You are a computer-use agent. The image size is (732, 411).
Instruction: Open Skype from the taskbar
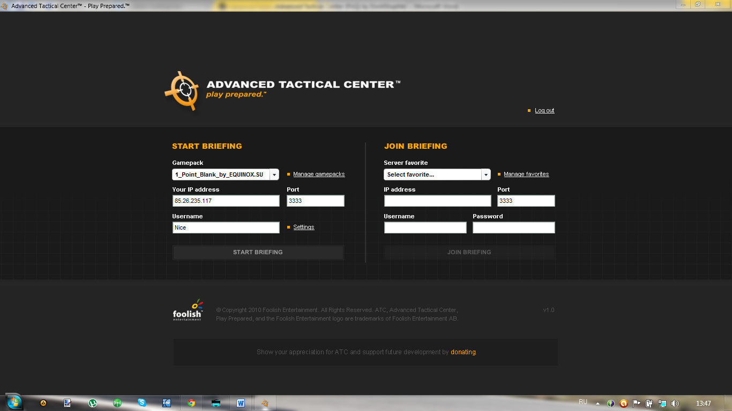142,403
